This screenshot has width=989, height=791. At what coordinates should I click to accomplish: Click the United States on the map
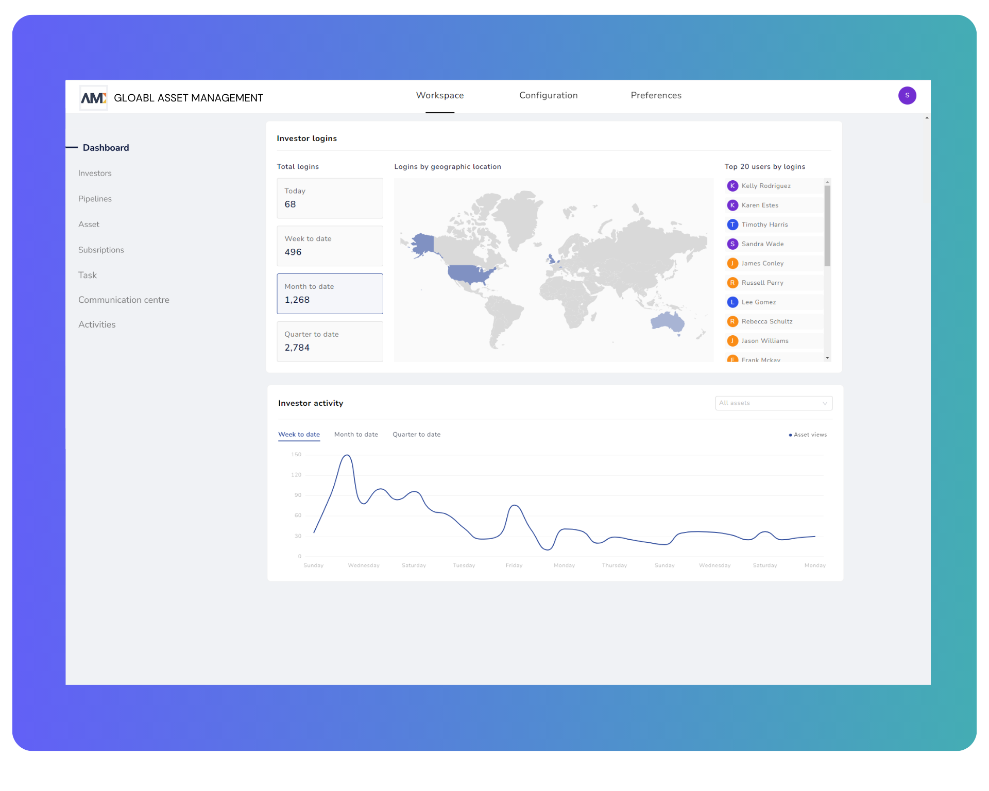click(x=469, y=274)
